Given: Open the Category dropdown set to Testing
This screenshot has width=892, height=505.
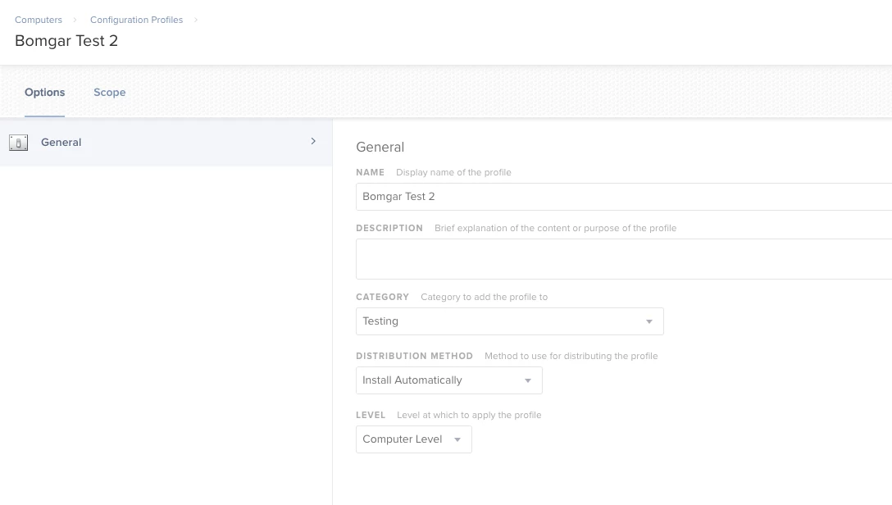Looking at the screenshot, I should (510, 321).
